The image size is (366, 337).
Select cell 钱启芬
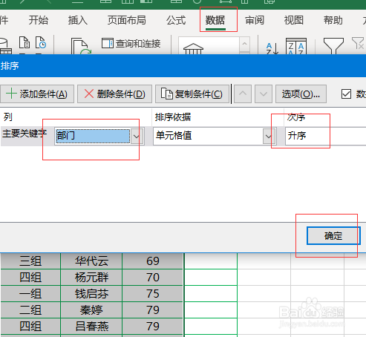91,294
